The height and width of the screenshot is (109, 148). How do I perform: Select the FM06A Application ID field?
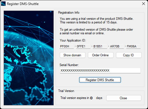click(134, 46)
